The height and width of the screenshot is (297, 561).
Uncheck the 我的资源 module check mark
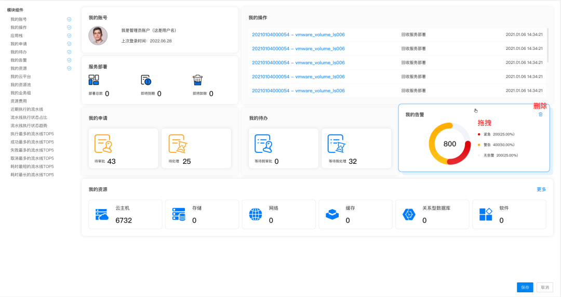tap(69, 69)
